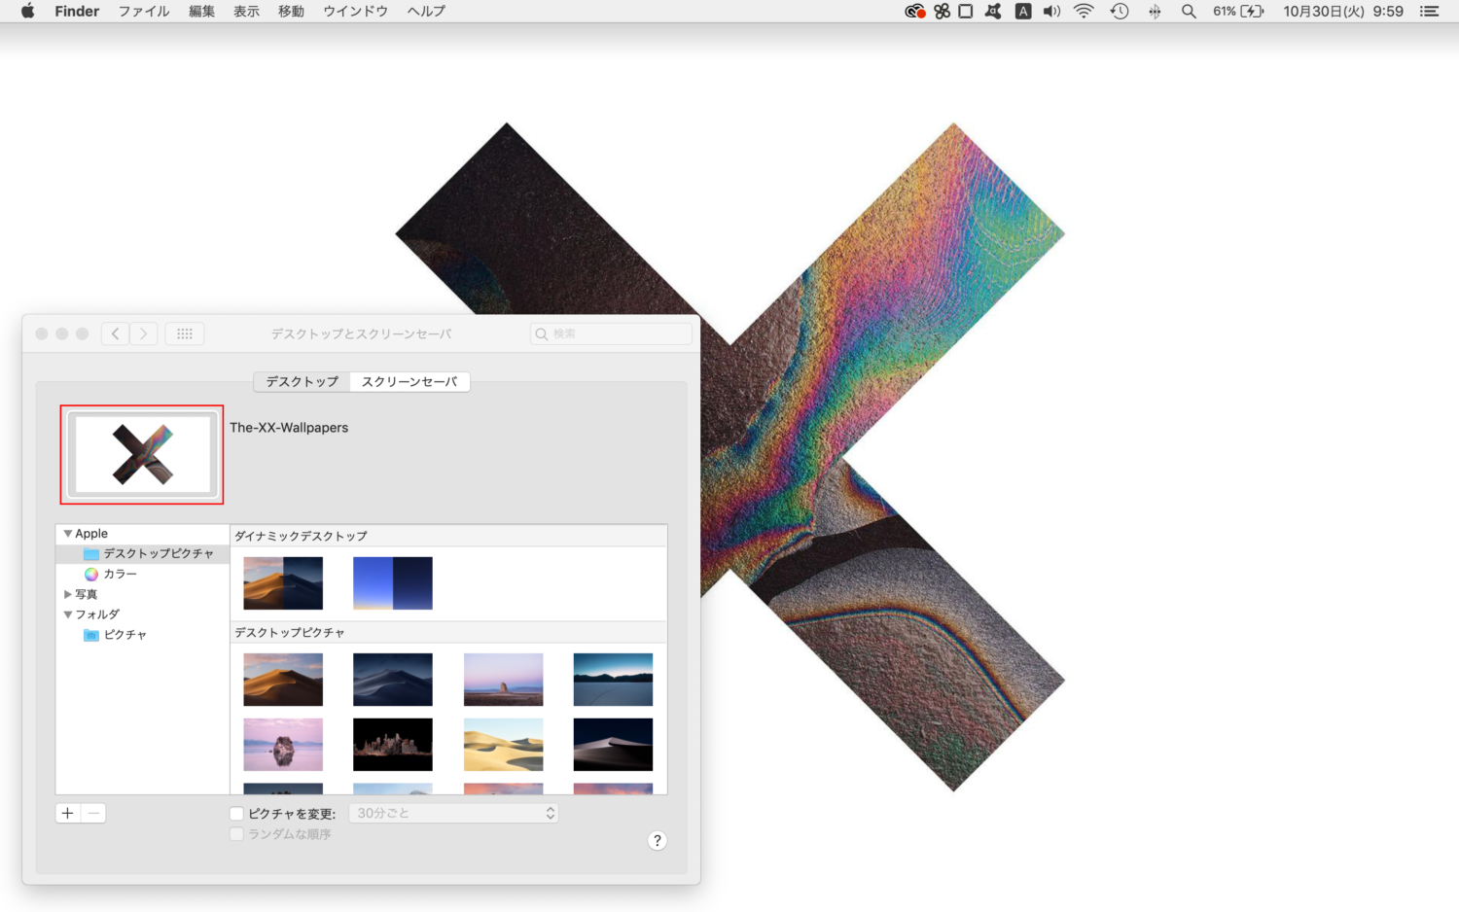Viewport: 1459px width, 912px height.
Task: Select the dark blue dune picture in second row
Action: pos(613,745)
